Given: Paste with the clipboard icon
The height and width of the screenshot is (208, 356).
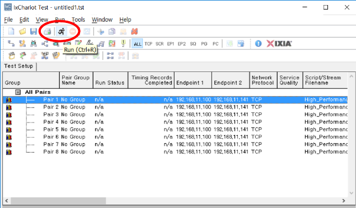Looking at the screenshot, I should point(123,31).
